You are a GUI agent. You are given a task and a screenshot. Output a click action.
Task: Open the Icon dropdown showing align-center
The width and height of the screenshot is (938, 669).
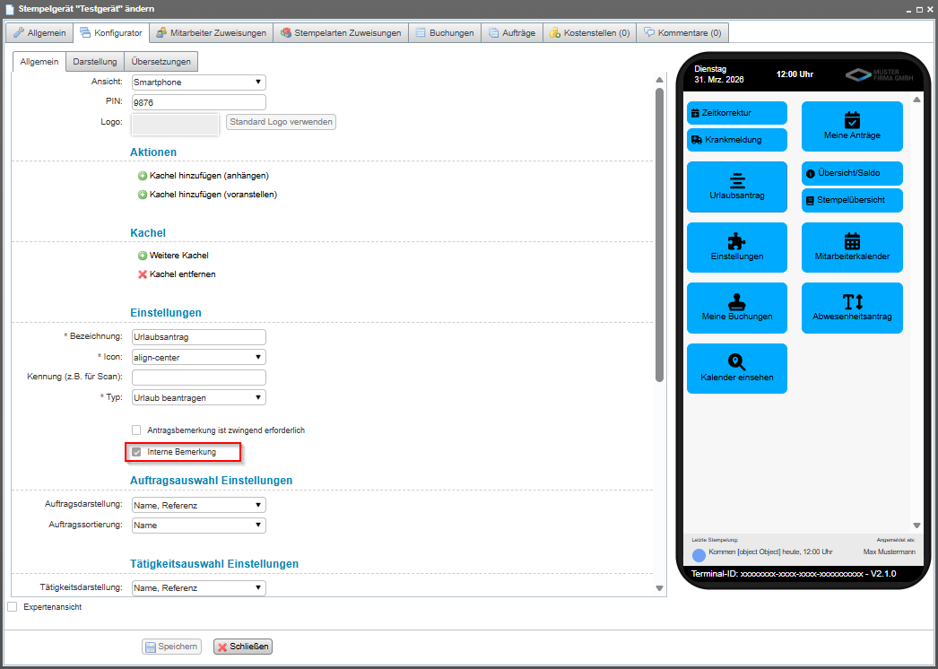pos(198,357)
